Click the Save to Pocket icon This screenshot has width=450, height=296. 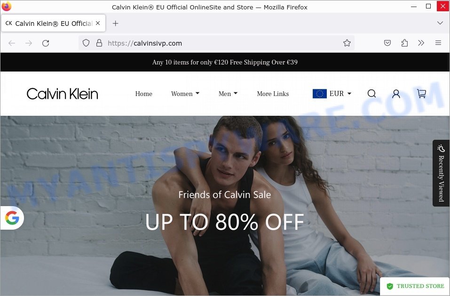(387, 43)
